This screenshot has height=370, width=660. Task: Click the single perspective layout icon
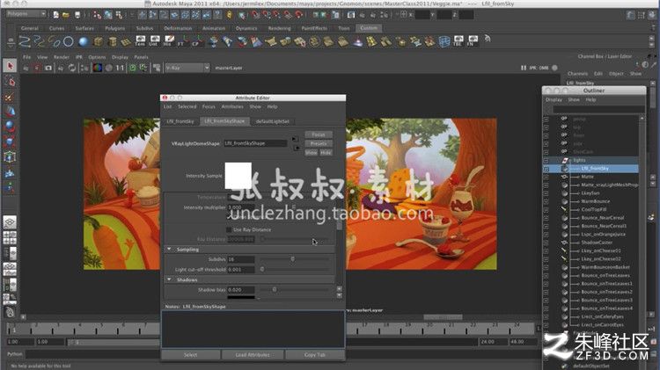pos(10,221)
